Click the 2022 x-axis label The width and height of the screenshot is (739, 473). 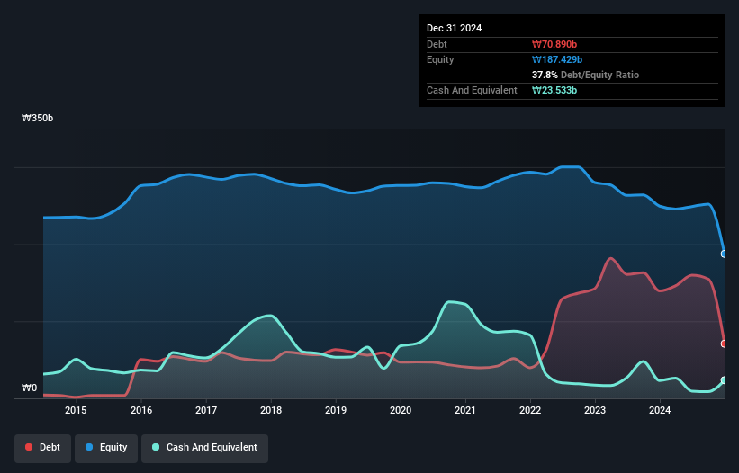530,410
